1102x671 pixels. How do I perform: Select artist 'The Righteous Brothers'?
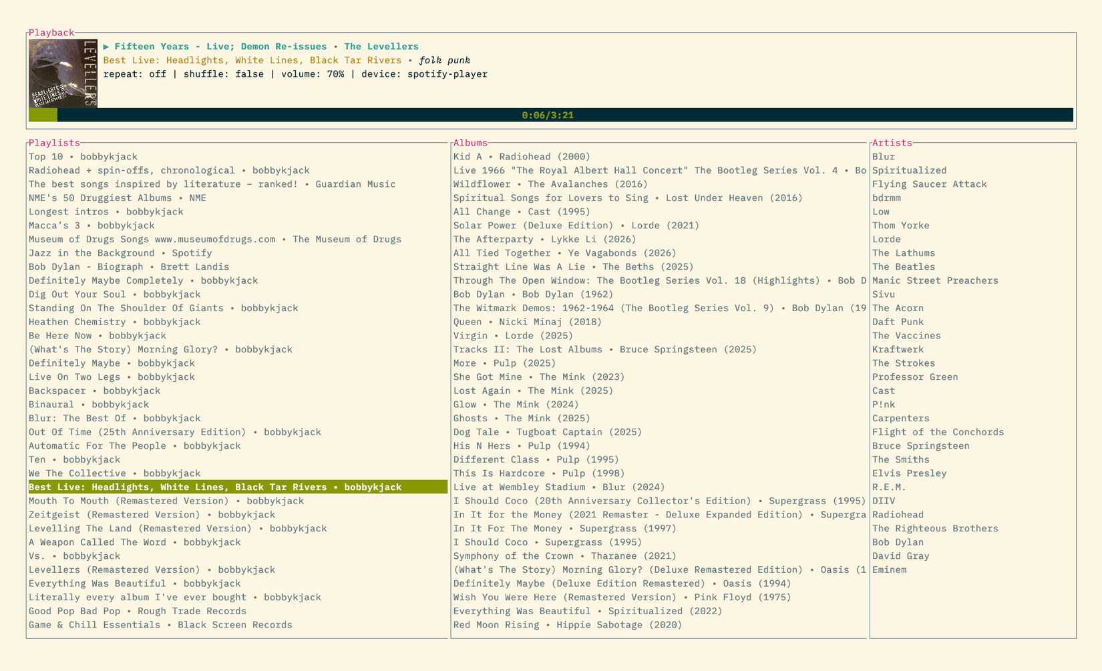point(936,529)
